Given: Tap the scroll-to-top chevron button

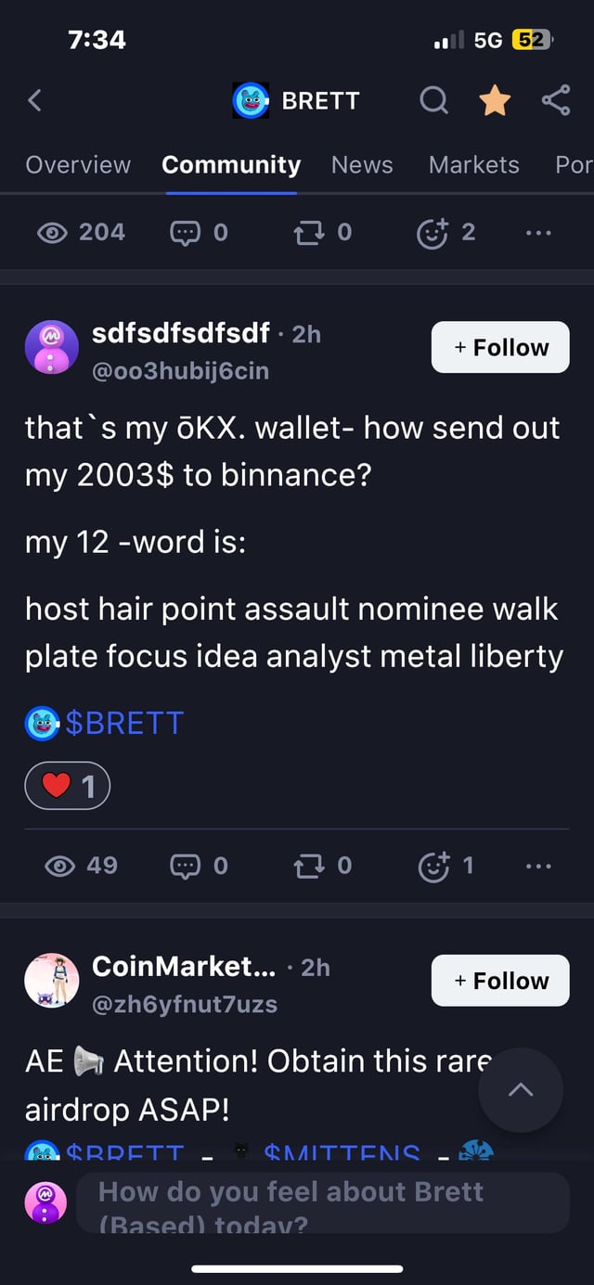Looking at the screenshot, I should pyautogui.click(x=521, y=1090).
